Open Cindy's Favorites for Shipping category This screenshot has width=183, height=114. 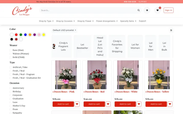117,46
